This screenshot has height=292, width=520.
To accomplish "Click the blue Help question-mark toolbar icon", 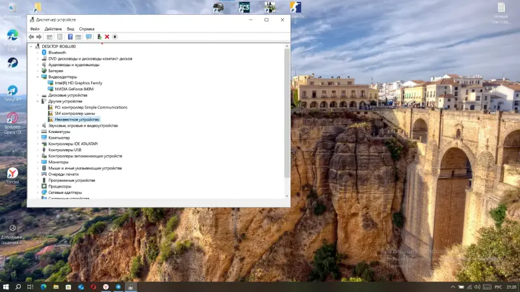I will (70, 37).
